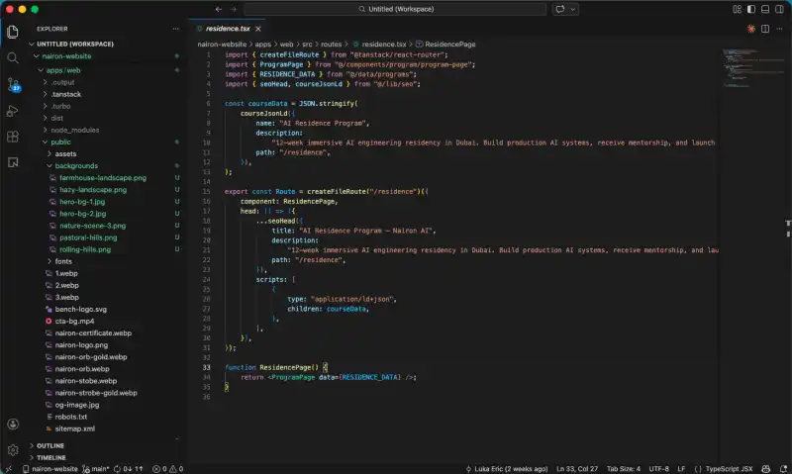Viewport: 792px width, 474px height.
Task: Click the 'nairon-website' breadcrumb segment
Action: (x=222, y=45)
